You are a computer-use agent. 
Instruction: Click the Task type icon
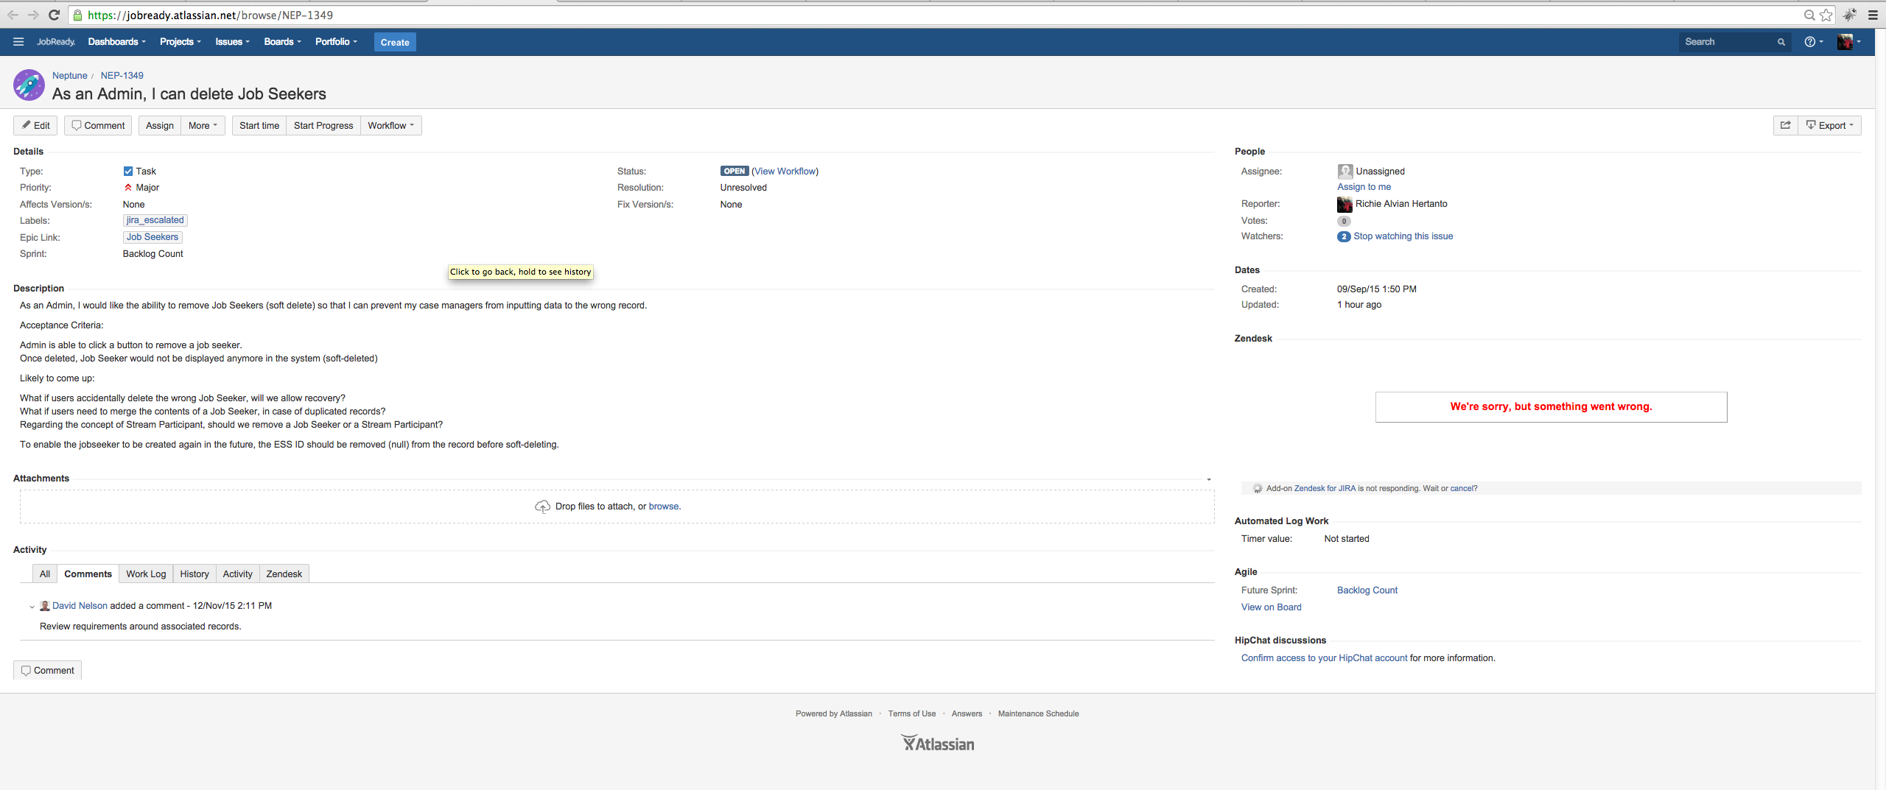(128, 172)
